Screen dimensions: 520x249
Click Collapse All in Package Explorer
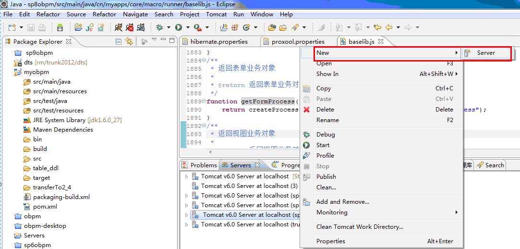(118, 41)
